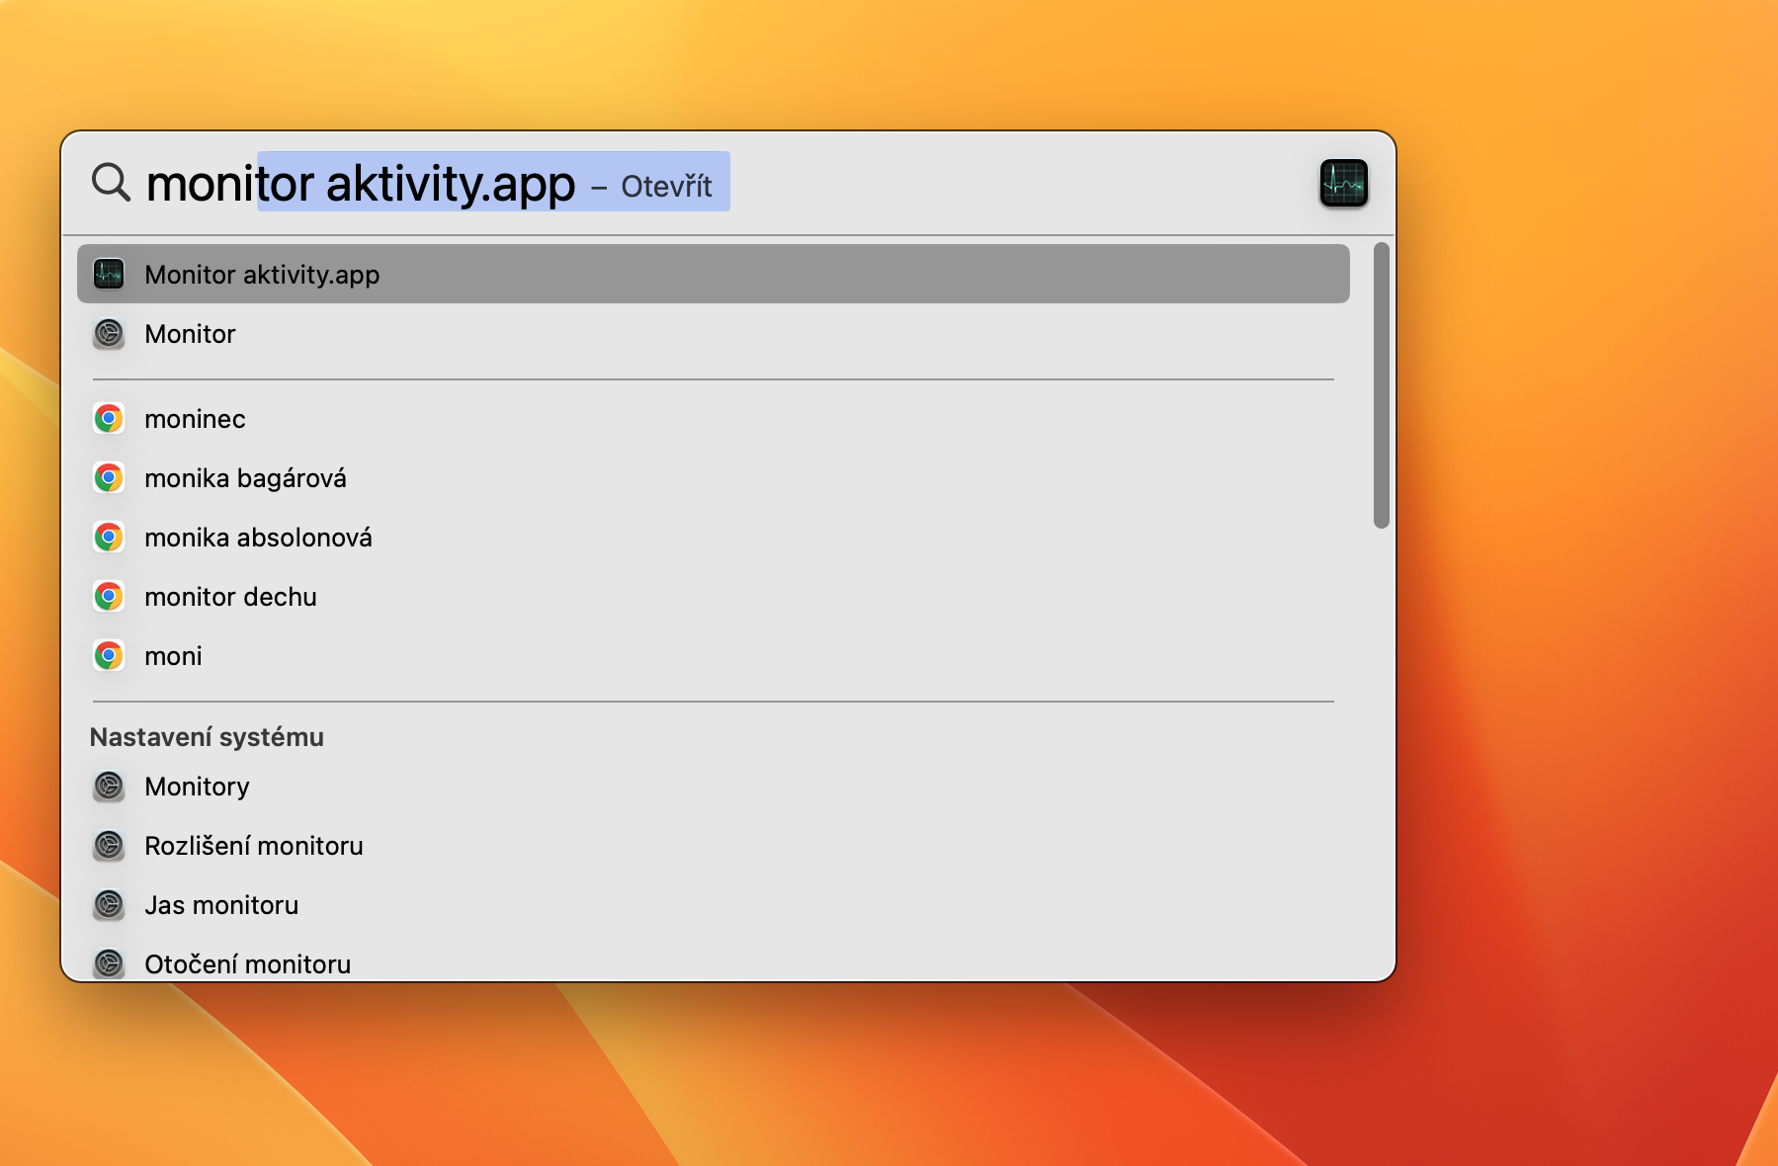The height and width of the screenshot is (1166, 1778).
Task: Open the Monitor aktivity.app top result
Action: (x=714, y=274)
